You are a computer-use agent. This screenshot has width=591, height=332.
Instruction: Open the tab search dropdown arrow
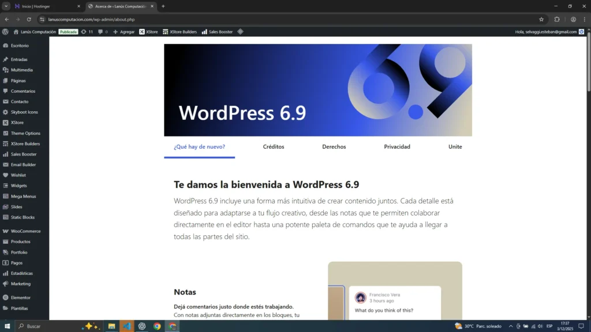[6, 6]
